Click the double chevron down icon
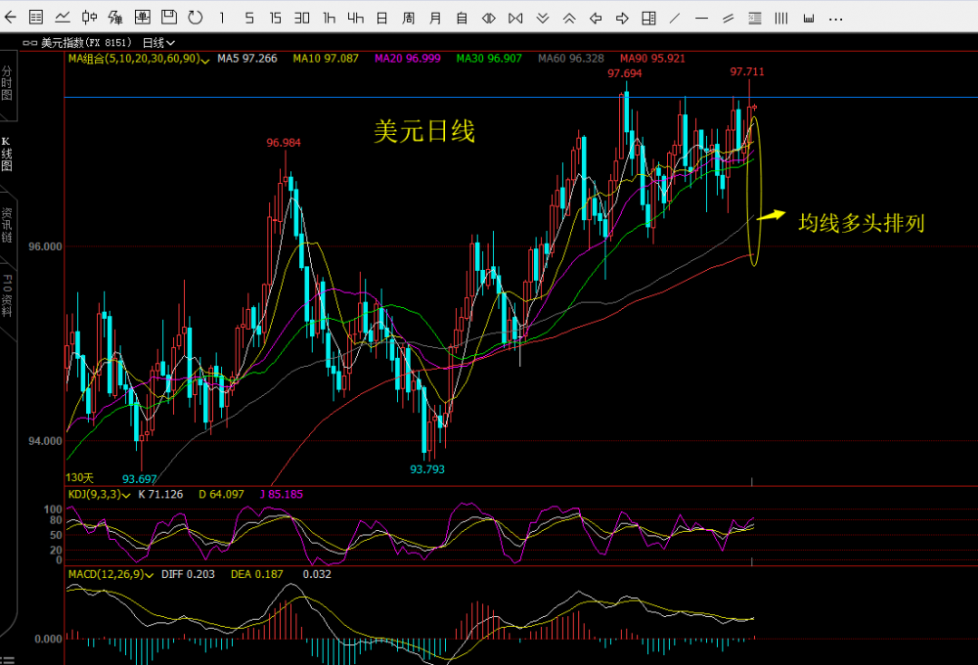 (543, 18)
